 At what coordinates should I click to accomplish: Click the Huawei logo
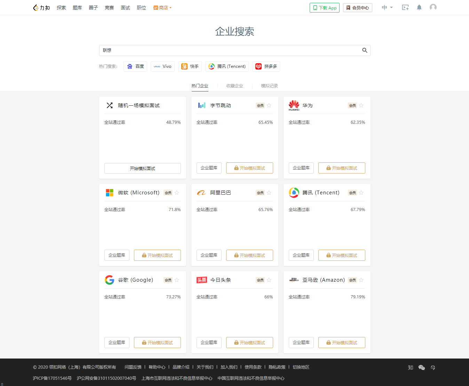(x=294, y=105)
